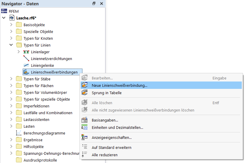
Task: Collapse the Lasche.rf6 model node
Action: coord(4,18)
